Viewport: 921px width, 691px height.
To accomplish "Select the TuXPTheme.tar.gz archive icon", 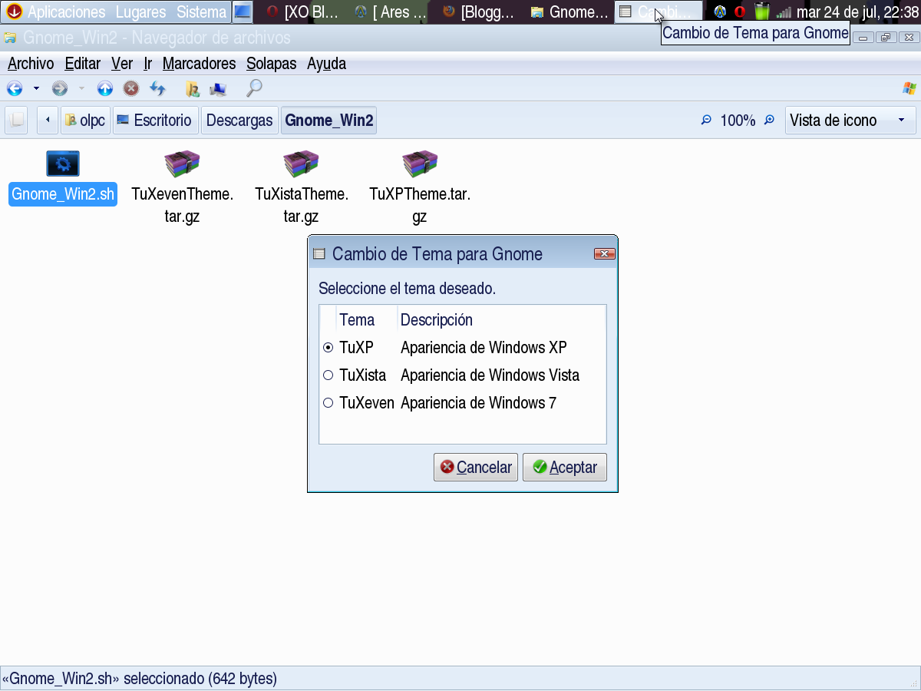I will [x=420, y=164].
